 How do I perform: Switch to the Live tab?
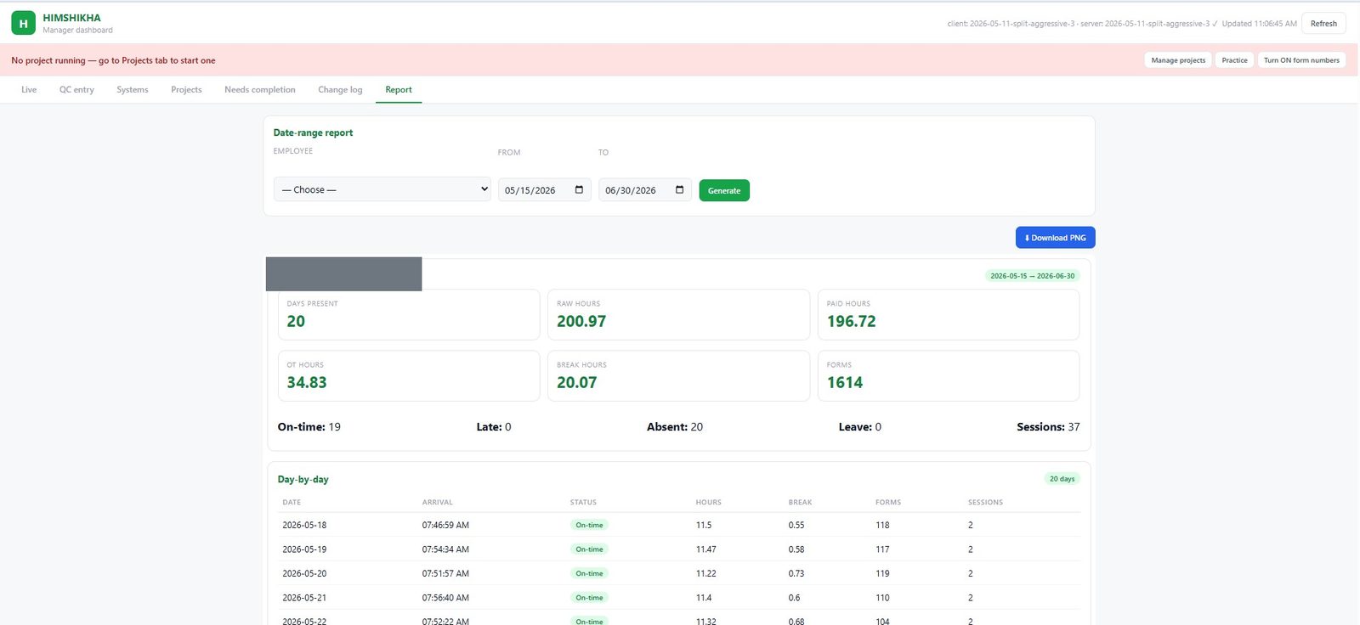29,89
